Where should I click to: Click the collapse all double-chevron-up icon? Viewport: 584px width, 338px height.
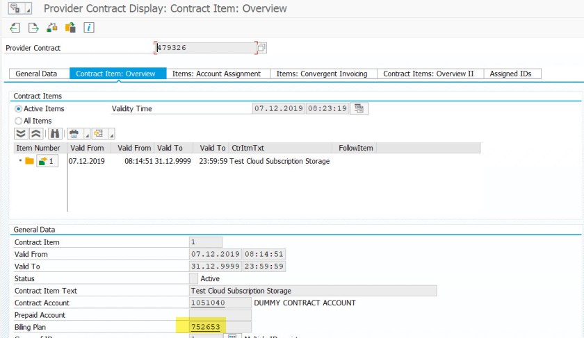tap(35, 134)
